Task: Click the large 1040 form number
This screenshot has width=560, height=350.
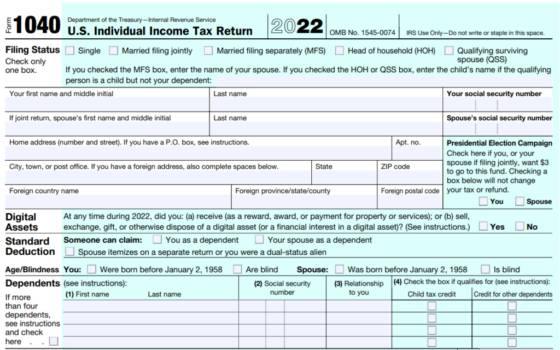Action: pos(37,25)
